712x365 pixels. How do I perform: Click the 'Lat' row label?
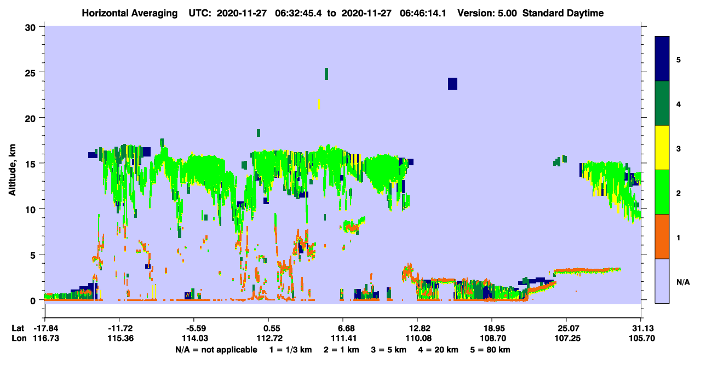point(18,328)
